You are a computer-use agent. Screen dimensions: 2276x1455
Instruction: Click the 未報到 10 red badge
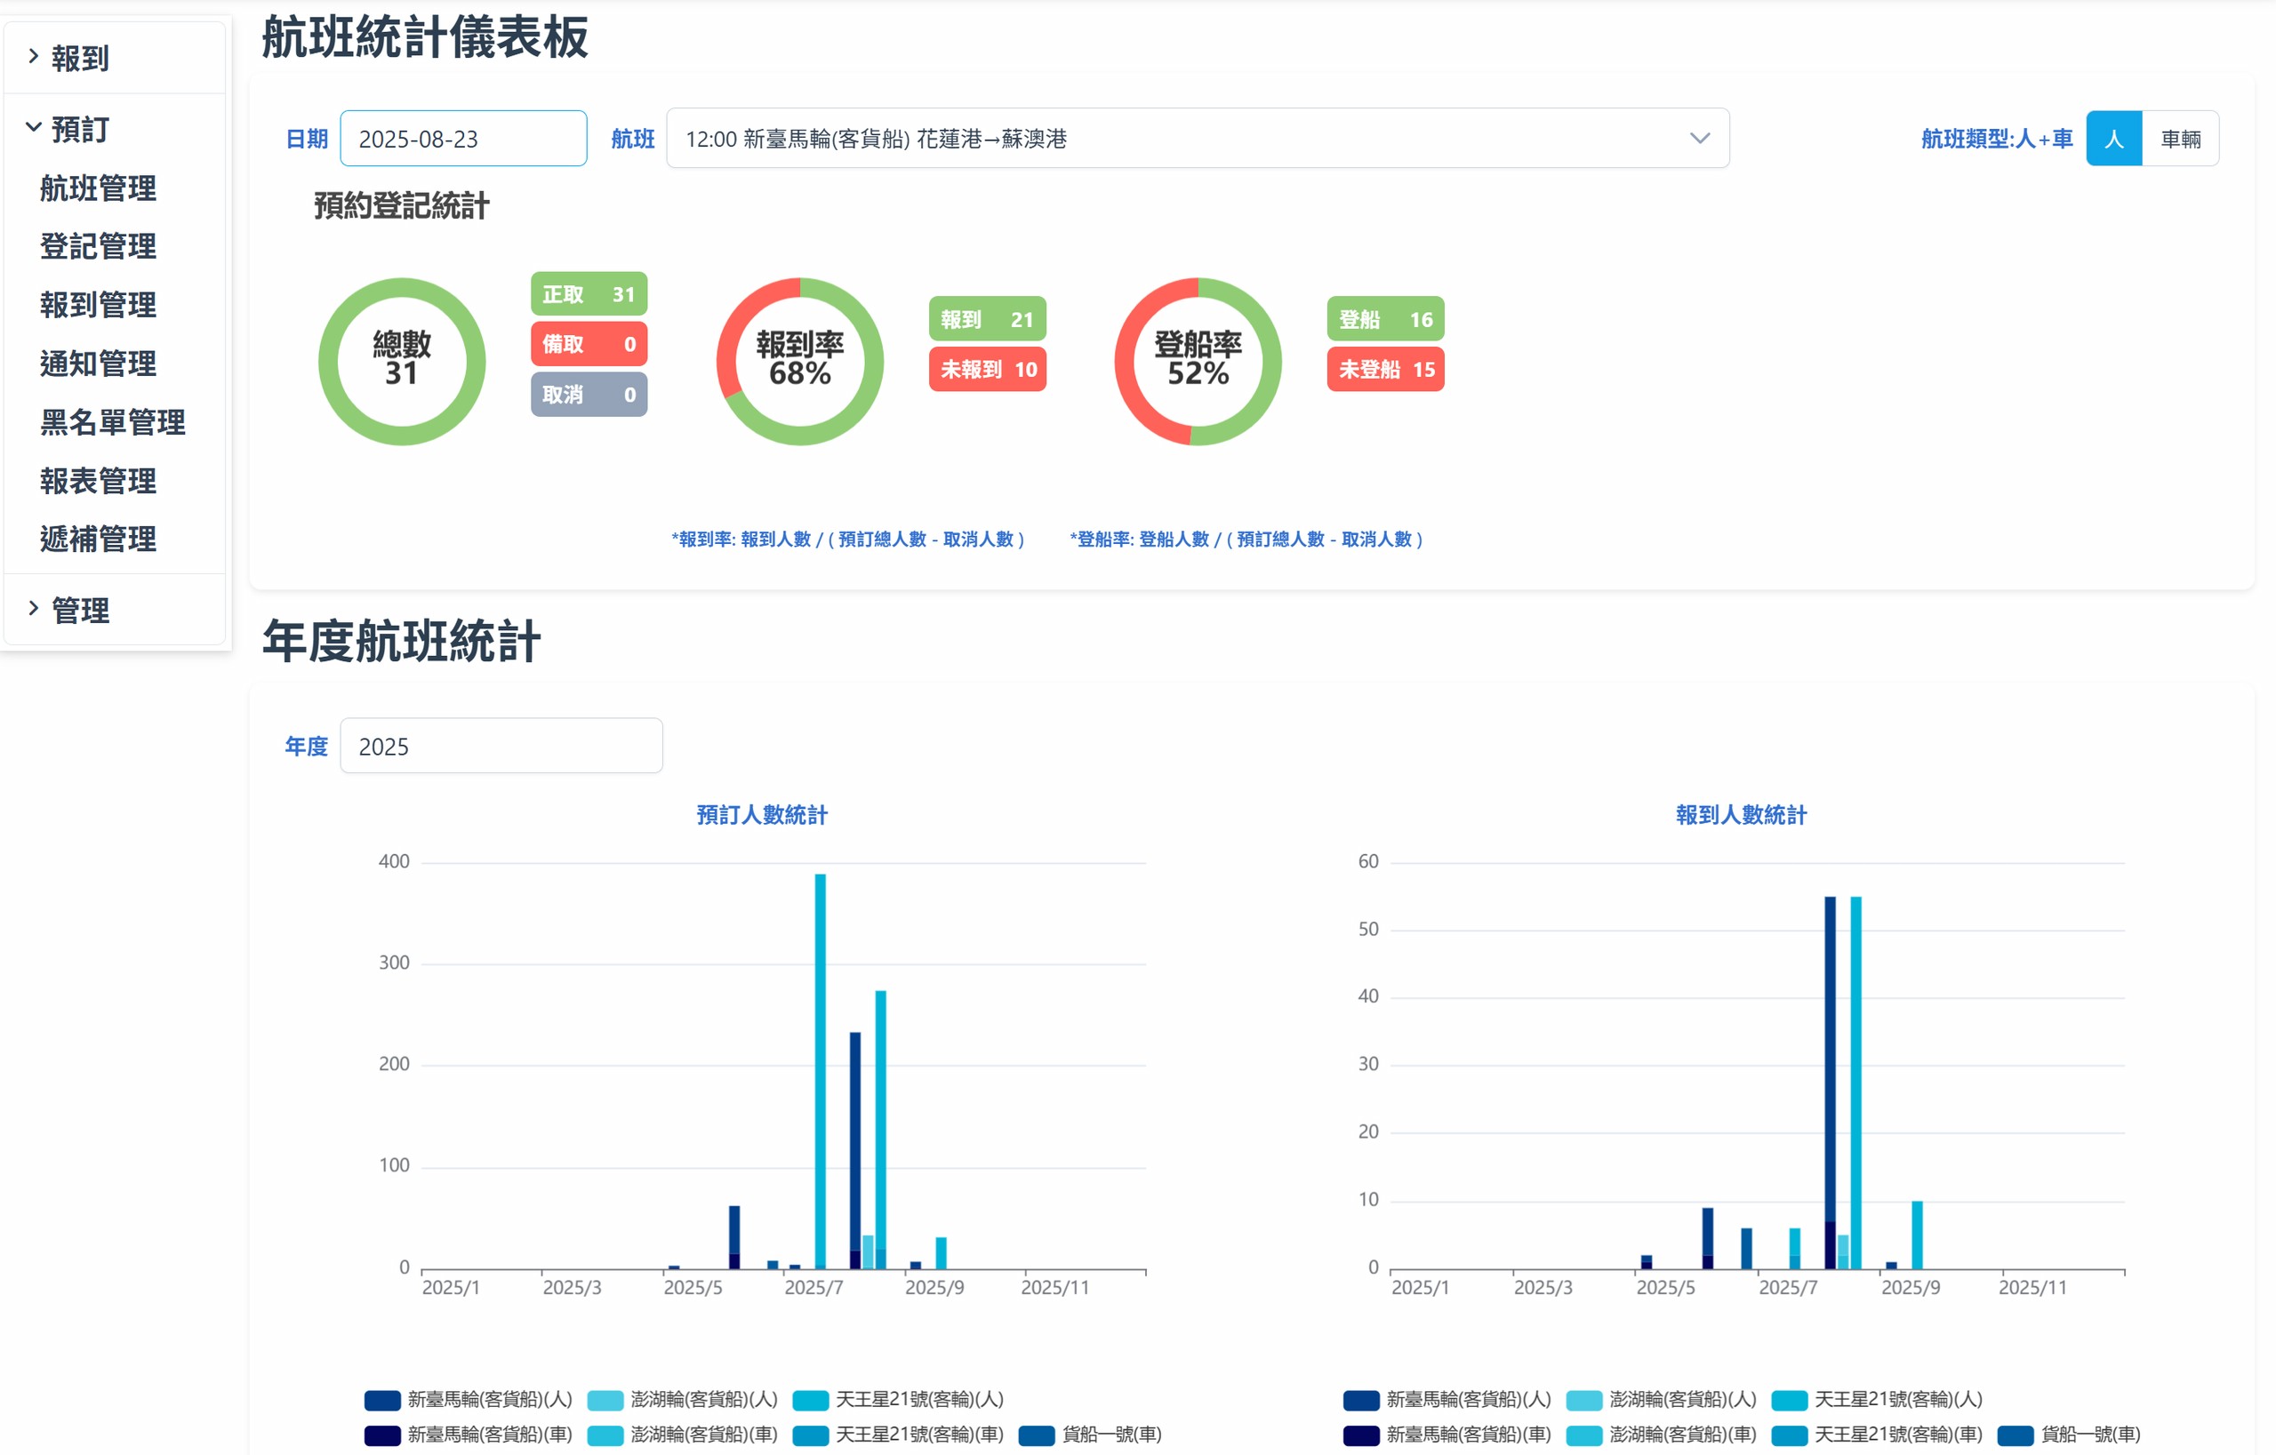[987, 370]
